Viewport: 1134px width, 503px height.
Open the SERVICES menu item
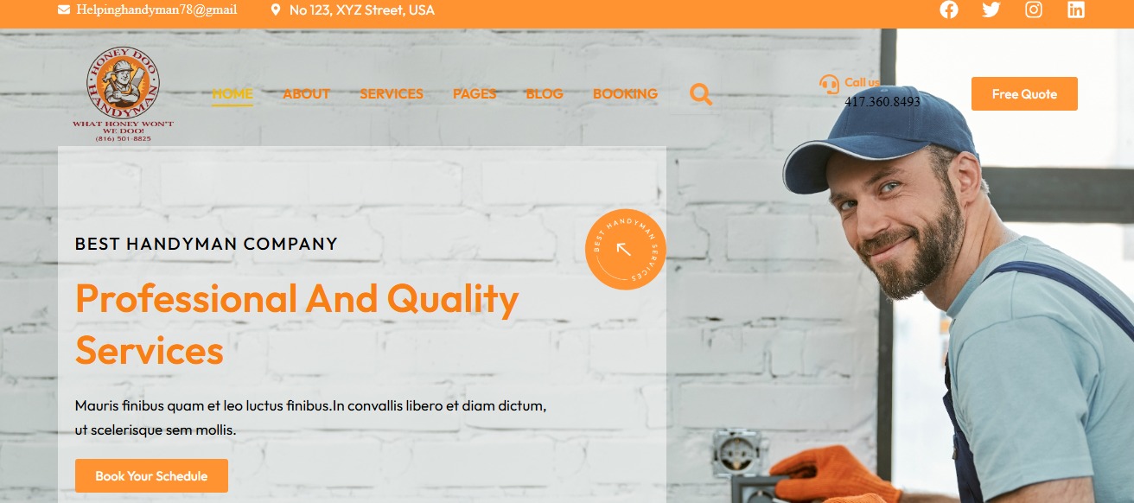(392, 94)
